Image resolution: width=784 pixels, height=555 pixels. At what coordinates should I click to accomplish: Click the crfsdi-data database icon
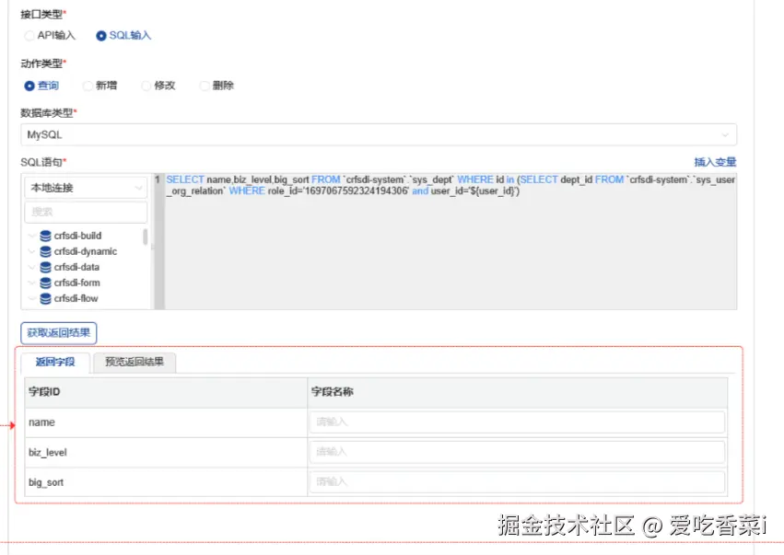[x=45, y=267]
